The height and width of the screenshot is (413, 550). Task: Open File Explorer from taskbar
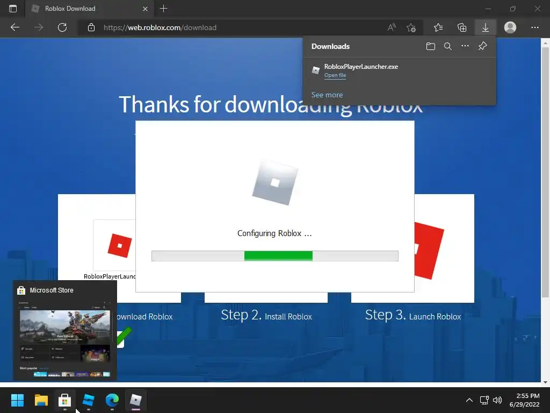pos(41,400)
